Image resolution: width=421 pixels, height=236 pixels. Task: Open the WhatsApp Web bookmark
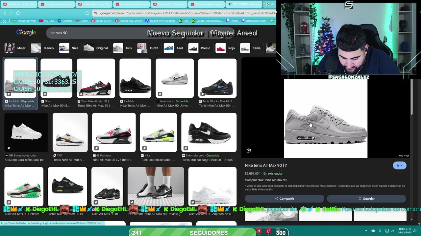point(24,21)
